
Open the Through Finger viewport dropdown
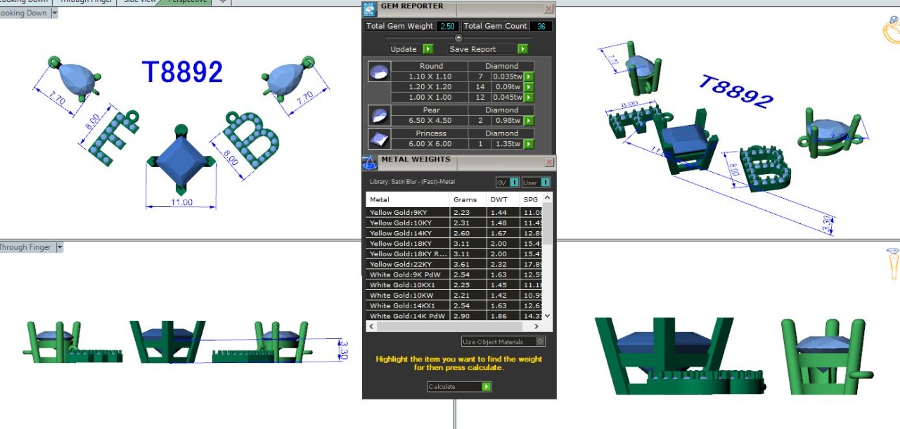coord(60,247)
